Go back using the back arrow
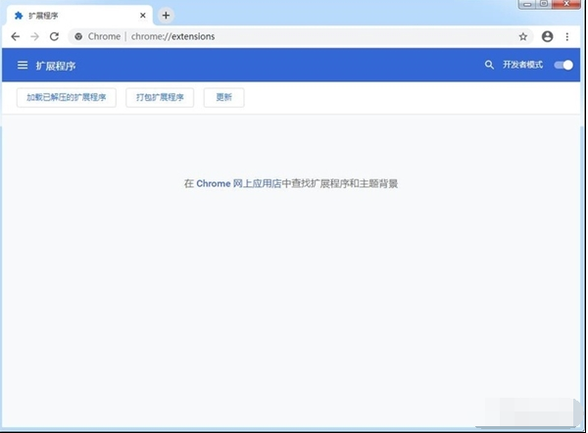 coord(16,36)
